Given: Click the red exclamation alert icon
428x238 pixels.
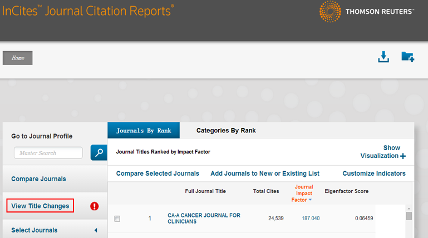Looking at the screenshot, I should pos(94,206).
